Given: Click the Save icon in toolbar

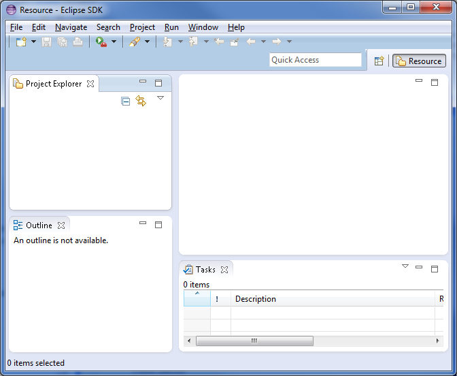Looking at the screenshot, I should click(47, 42).
